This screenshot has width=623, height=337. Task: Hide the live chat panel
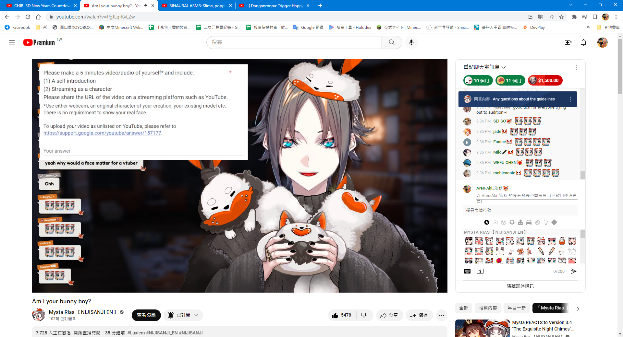point(520,286)
